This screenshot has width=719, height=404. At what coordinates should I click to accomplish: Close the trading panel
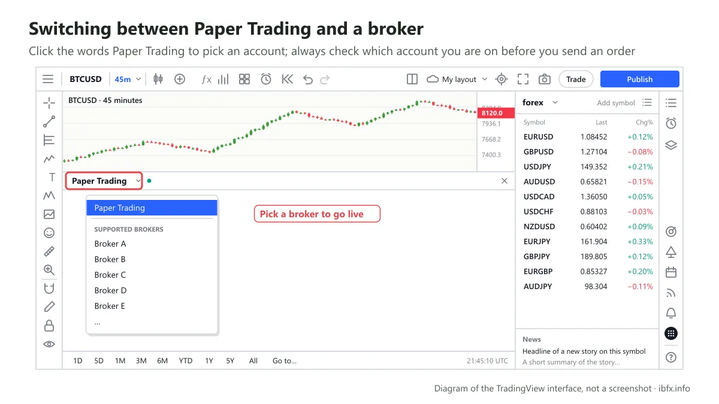(x=504, y=181)
